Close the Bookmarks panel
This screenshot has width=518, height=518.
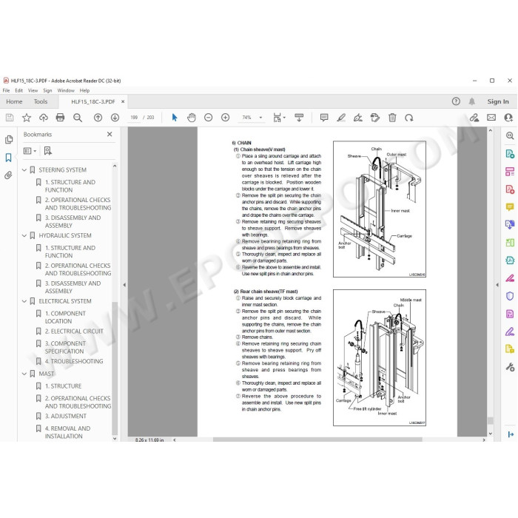(x=110, y=134)
